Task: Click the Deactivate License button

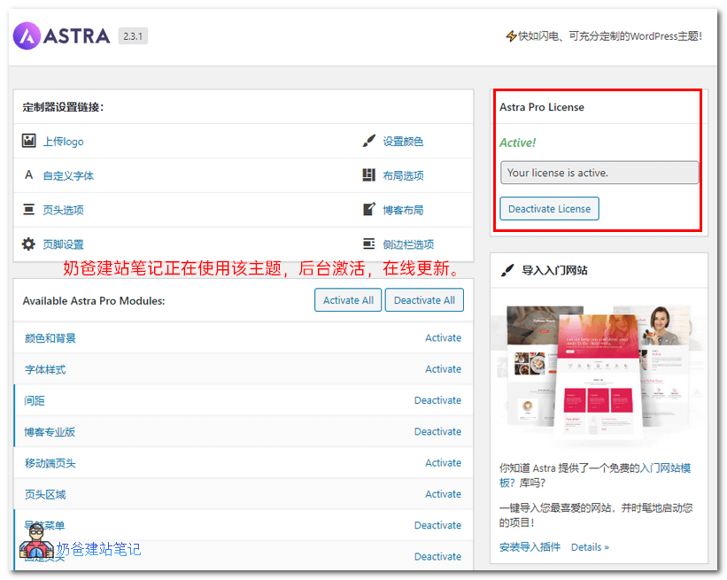Action: tap(549, 209)
